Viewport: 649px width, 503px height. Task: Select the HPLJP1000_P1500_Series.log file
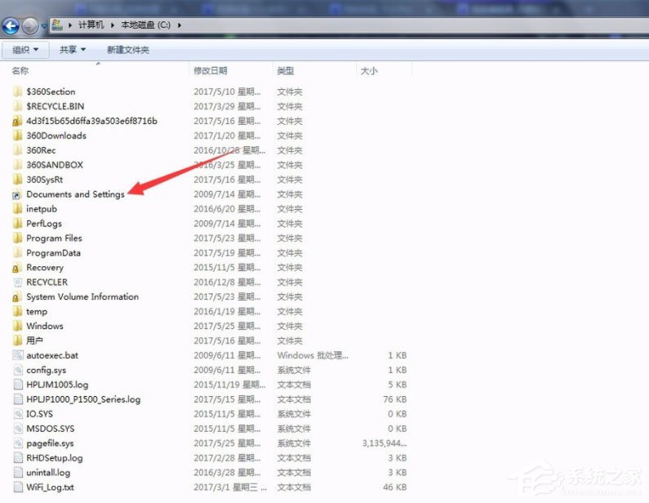pyautogui.click(x=82, y=399)
